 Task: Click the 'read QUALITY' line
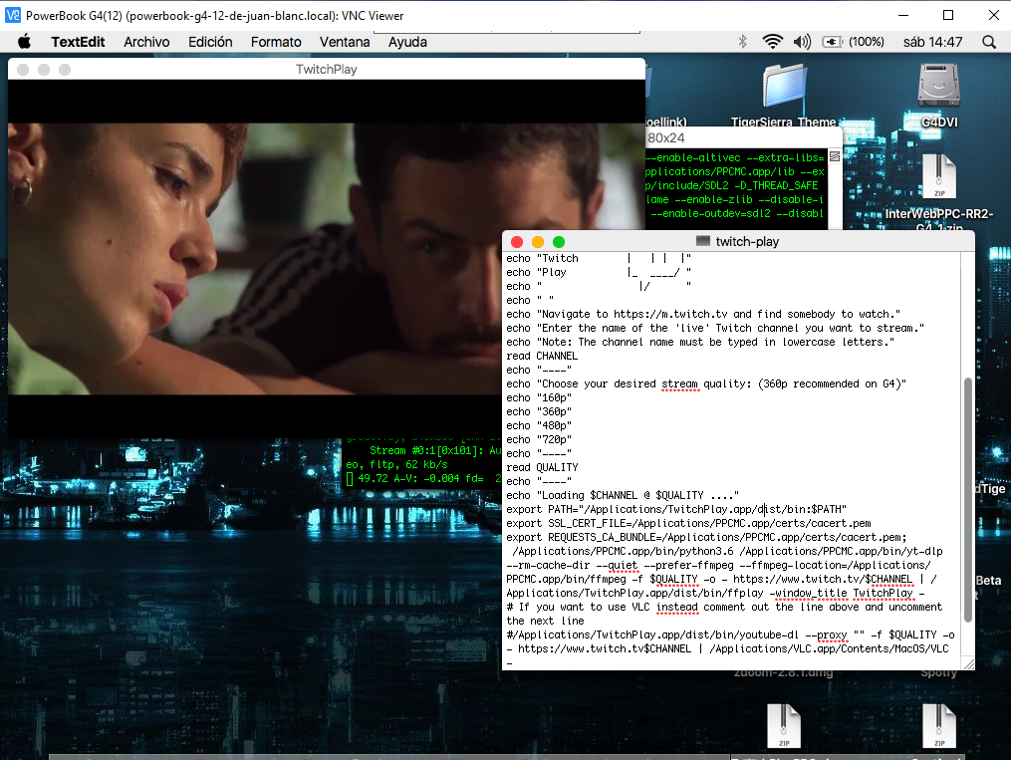(542, 467)
